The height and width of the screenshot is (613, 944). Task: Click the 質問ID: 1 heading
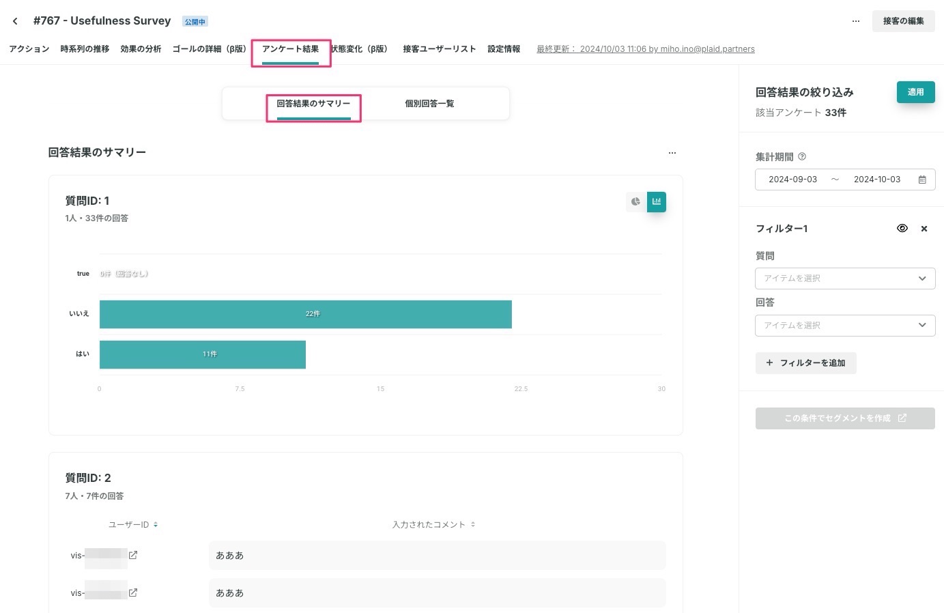click(x=87, y=201)
